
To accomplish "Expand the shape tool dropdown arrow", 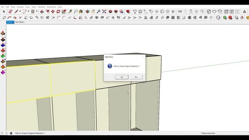I will pyautogui.click(x=37, y=11).
